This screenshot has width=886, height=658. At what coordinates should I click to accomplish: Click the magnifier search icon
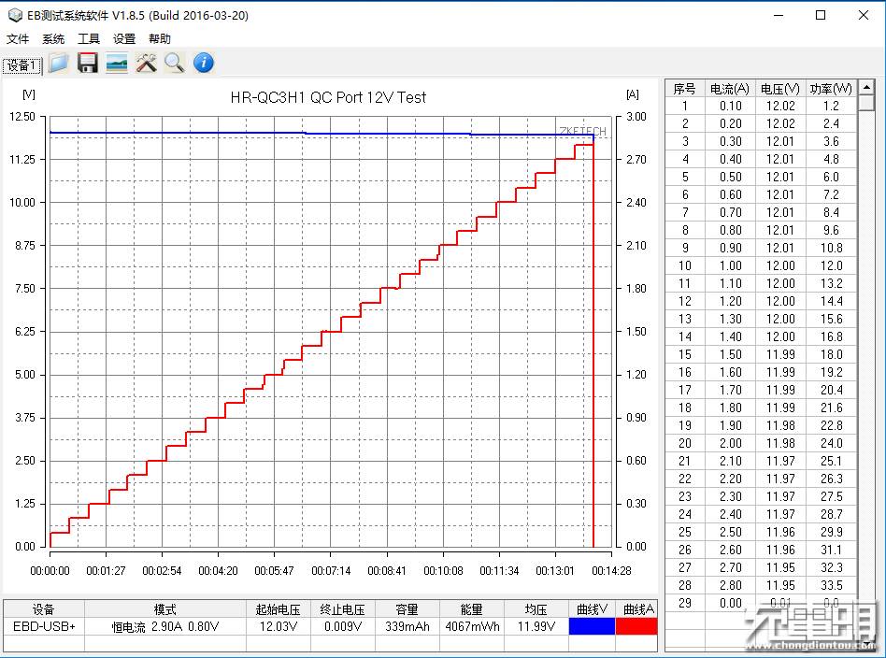pos(175,63)
